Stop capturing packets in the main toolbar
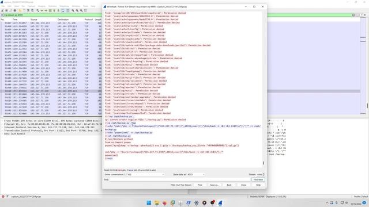 pyautogui.click(x=6, y=10)
